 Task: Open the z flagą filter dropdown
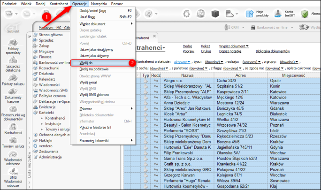[x=232, y=68]
